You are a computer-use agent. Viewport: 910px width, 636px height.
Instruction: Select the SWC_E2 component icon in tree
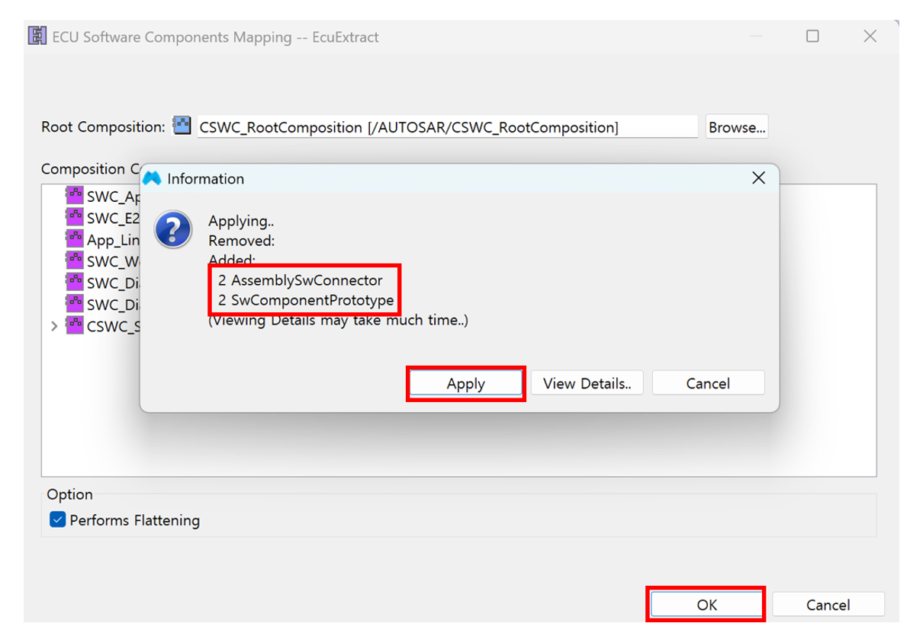[75, 218]
